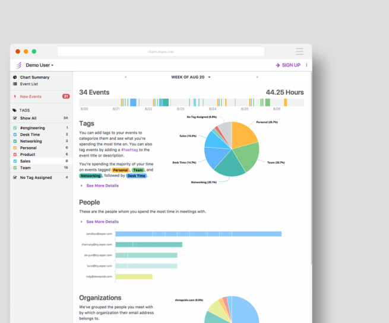The height and width of the screenshot is (323, 389).
Task: Expand See More Details under Tags
Action: 102,186
